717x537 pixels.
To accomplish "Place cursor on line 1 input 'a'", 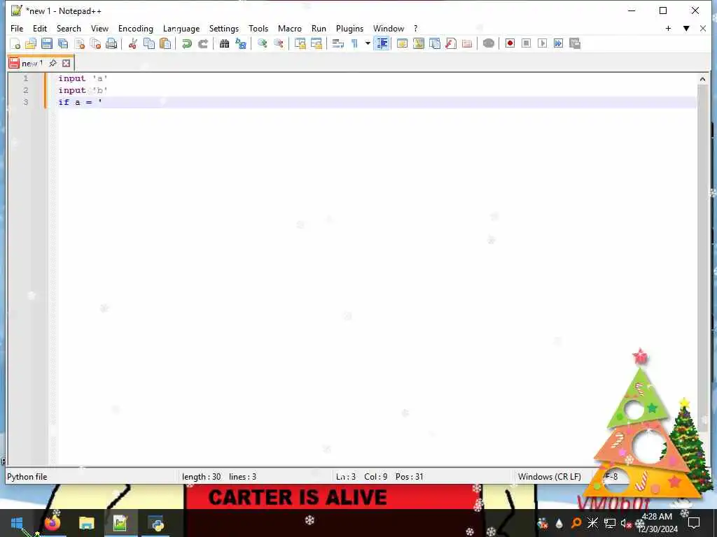I will coord(83,78).
